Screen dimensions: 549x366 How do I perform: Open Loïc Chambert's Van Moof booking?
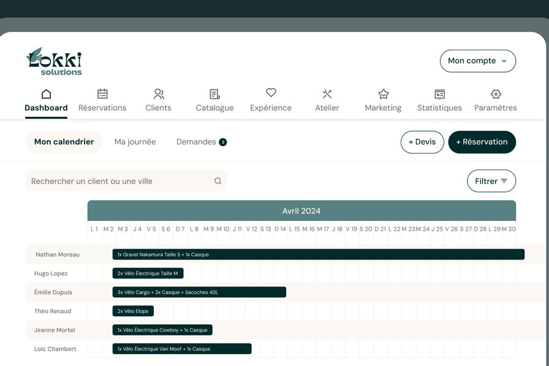pos(182,349)
